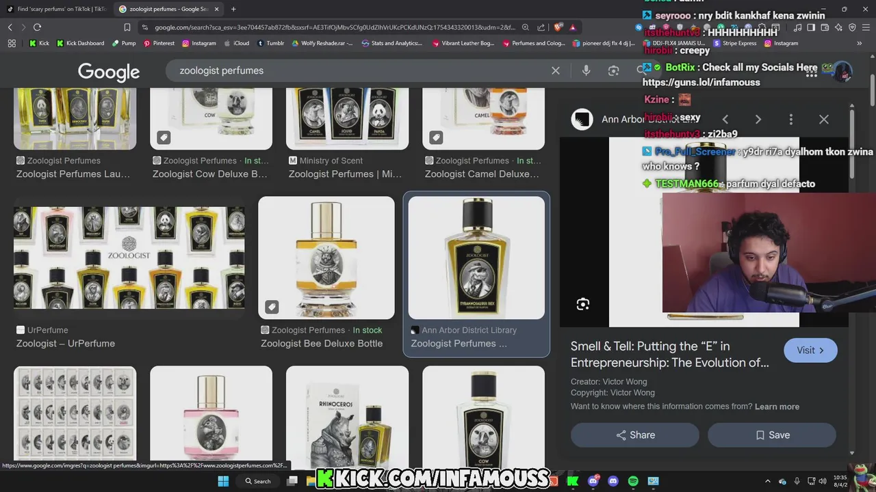Go back using the browser back arrow
Screen dimensions: 876x492
[10, 27]
